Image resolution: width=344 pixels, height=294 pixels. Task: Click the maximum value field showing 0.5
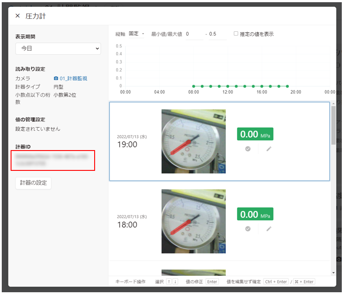click(218, 34)
